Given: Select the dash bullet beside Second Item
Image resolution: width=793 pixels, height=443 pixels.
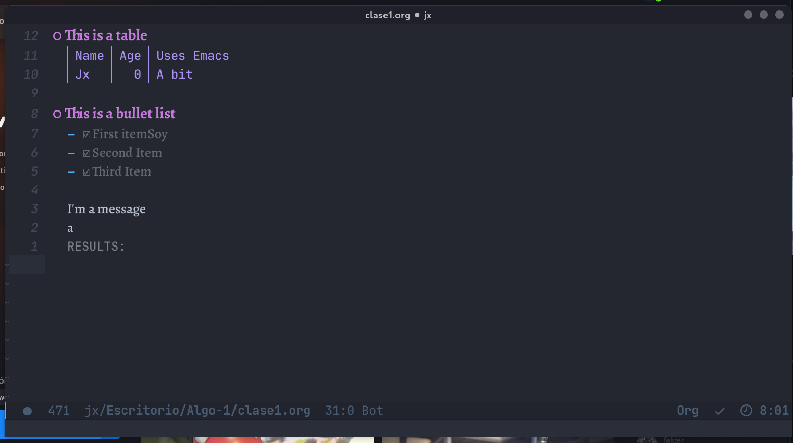Looking at the screenshot, I should [x=71, y=153].
